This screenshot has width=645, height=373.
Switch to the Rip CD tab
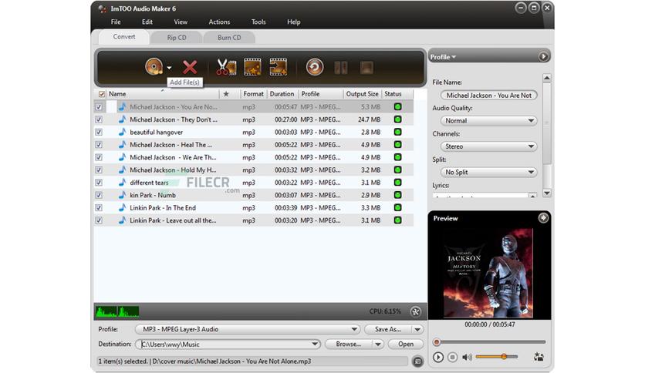[177, 38]
